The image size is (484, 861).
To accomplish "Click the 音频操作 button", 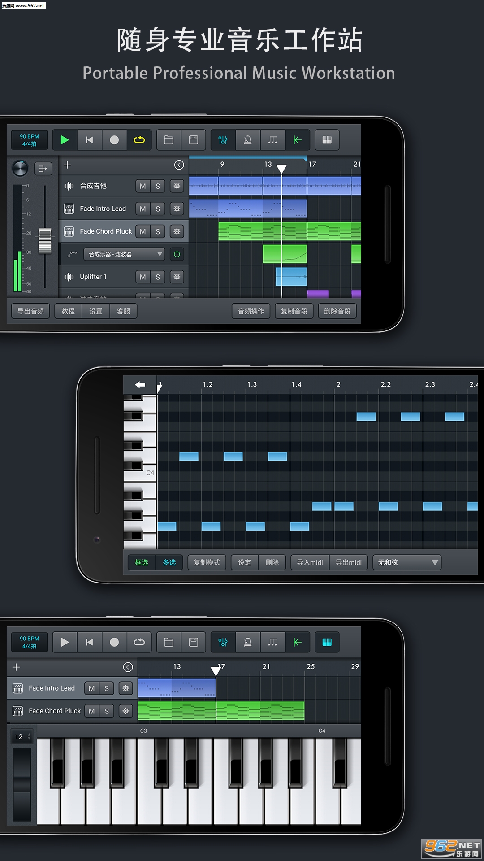I will pos(251,311).
